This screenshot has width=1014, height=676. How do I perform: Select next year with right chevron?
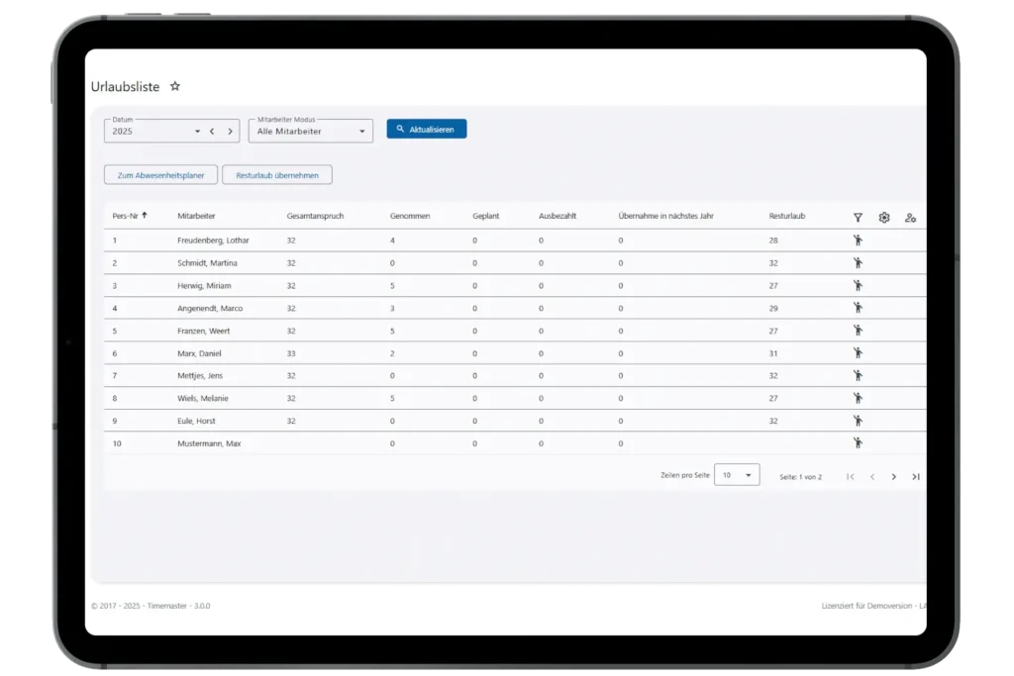[x=230, y=131]
